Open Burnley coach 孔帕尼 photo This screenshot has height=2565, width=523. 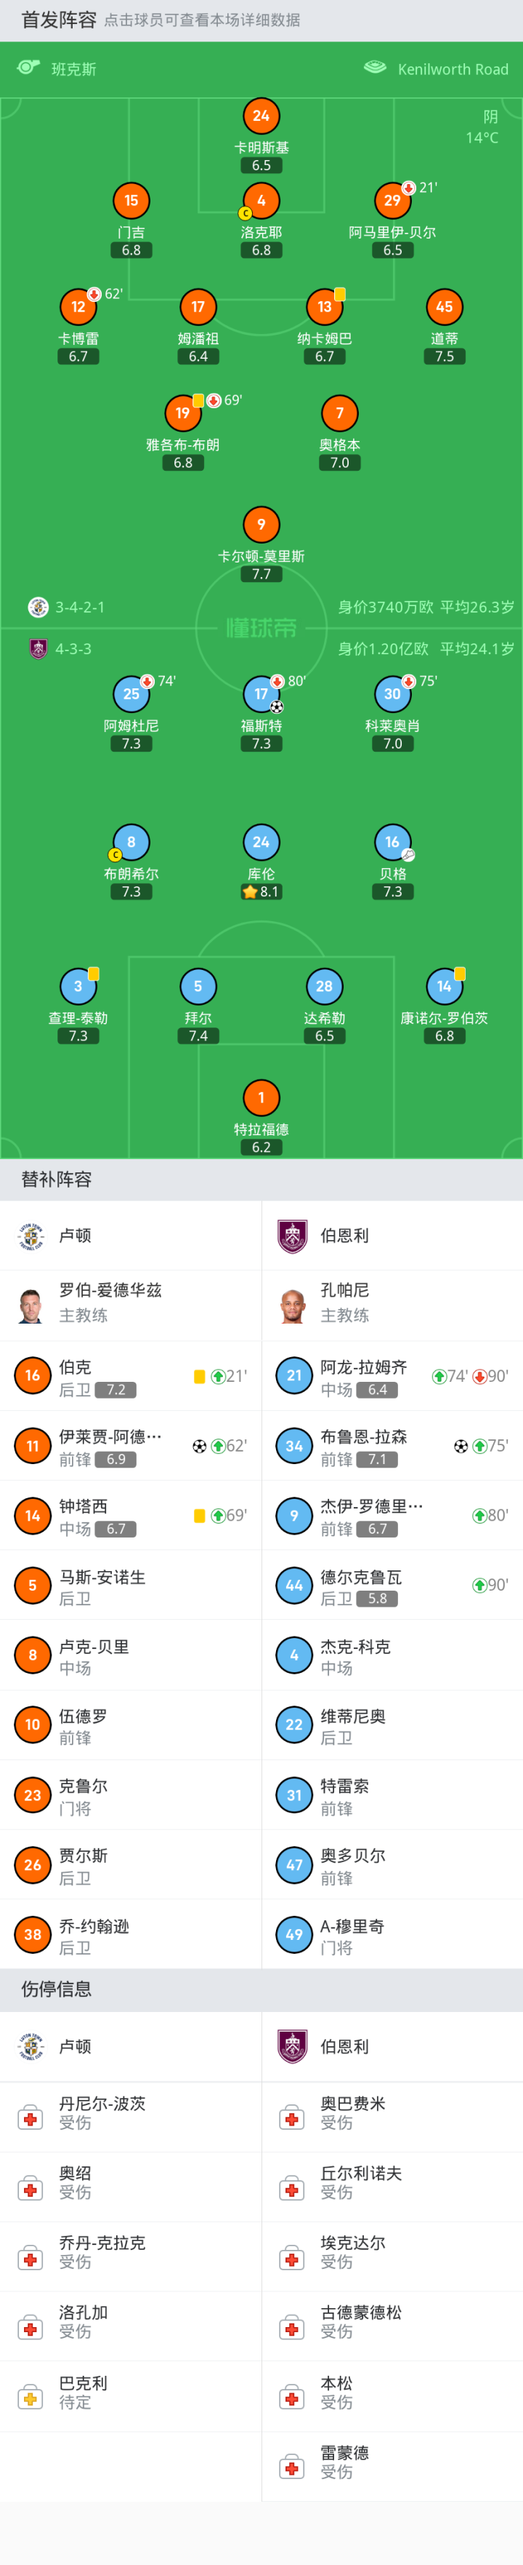[292, 1303]
